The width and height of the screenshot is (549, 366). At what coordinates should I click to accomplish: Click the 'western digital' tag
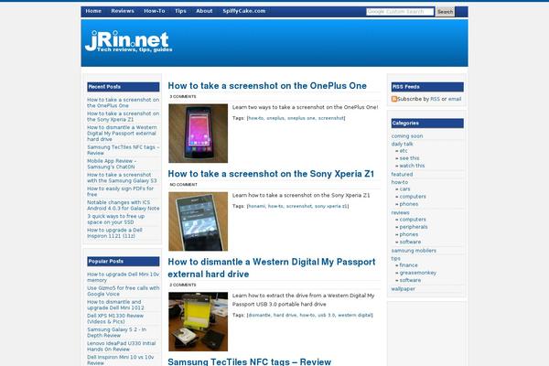point(355,315)
